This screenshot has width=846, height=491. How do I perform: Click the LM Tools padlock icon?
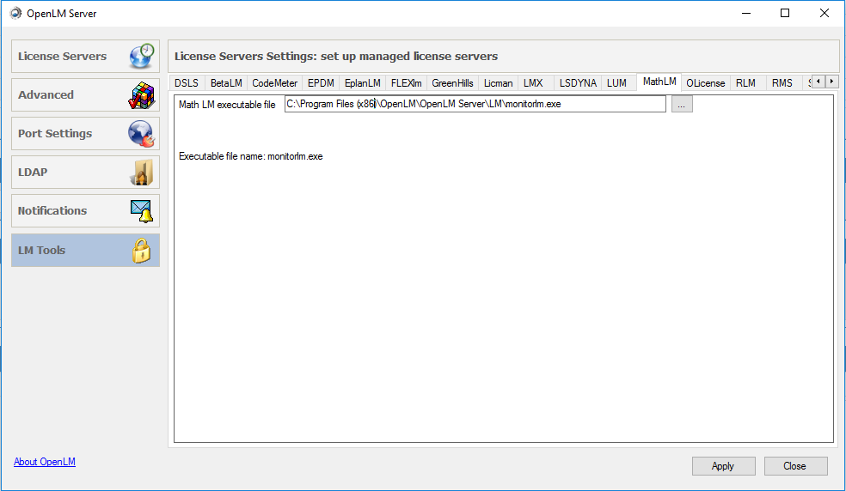pyautogui.click(x=142, y=251)
